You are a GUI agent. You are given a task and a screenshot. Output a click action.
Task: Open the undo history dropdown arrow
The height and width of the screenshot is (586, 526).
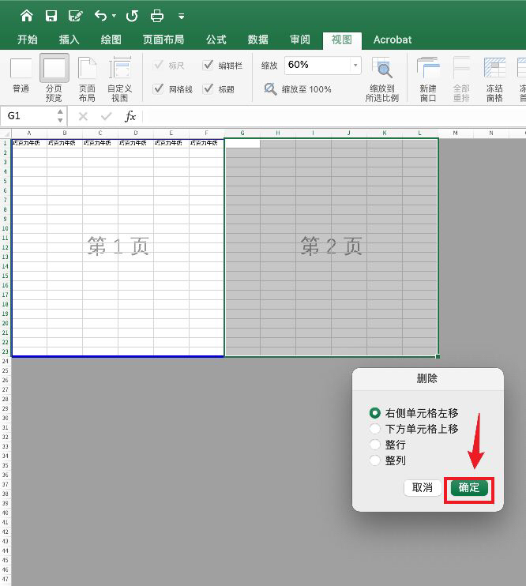tap(114, 16)
